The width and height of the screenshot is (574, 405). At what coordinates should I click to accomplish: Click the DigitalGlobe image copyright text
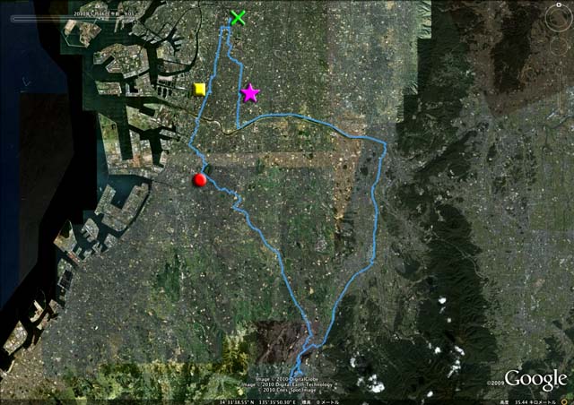(287, 379)
